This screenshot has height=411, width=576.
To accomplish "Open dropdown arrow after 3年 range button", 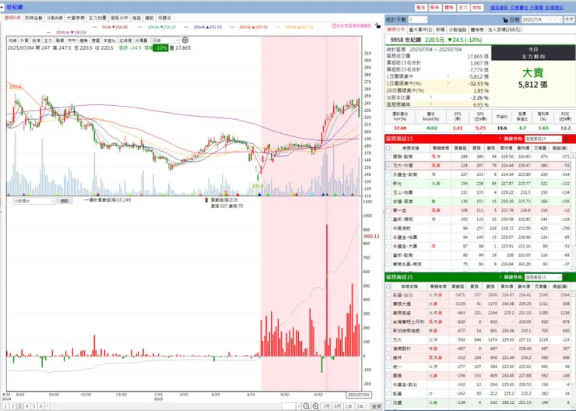I will click(x=367, y=406).
